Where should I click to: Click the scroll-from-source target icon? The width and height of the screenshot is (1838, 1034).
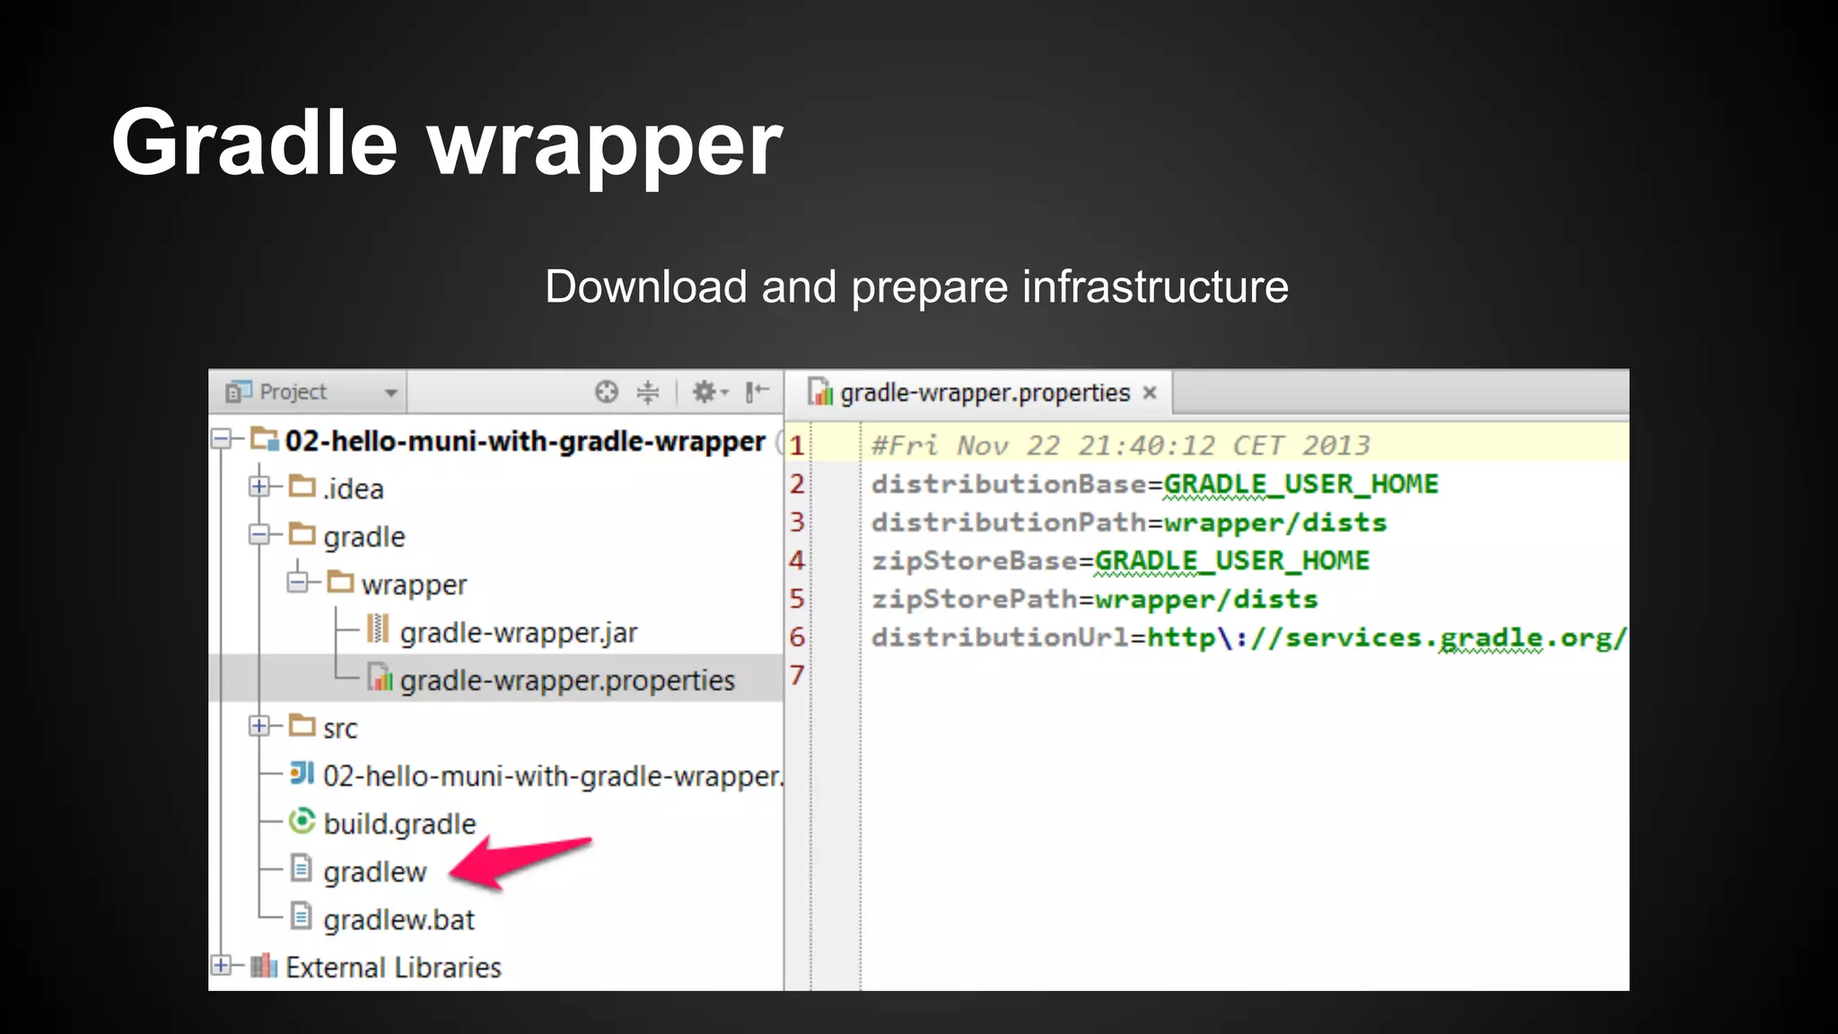coord(607,392)
